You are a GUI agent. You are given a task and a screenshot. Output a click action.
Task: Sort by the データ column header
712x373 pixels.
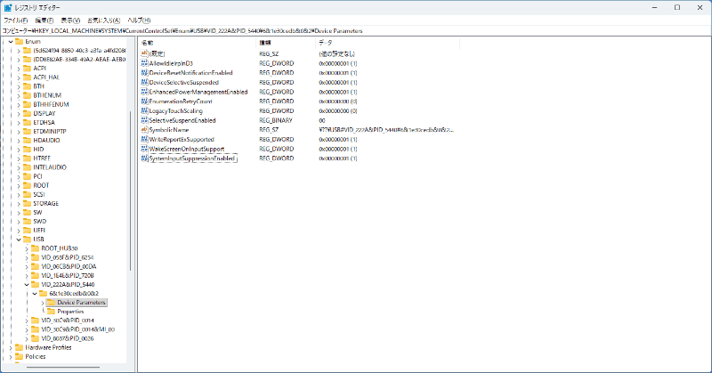pos(387,43)
